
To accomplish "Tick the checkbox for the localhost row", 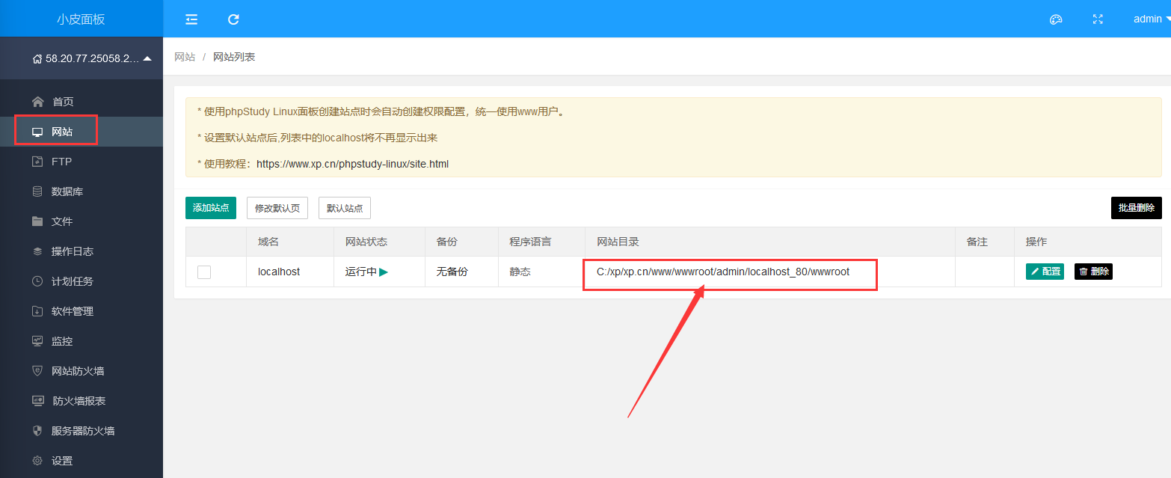I will tap(204, 272).
